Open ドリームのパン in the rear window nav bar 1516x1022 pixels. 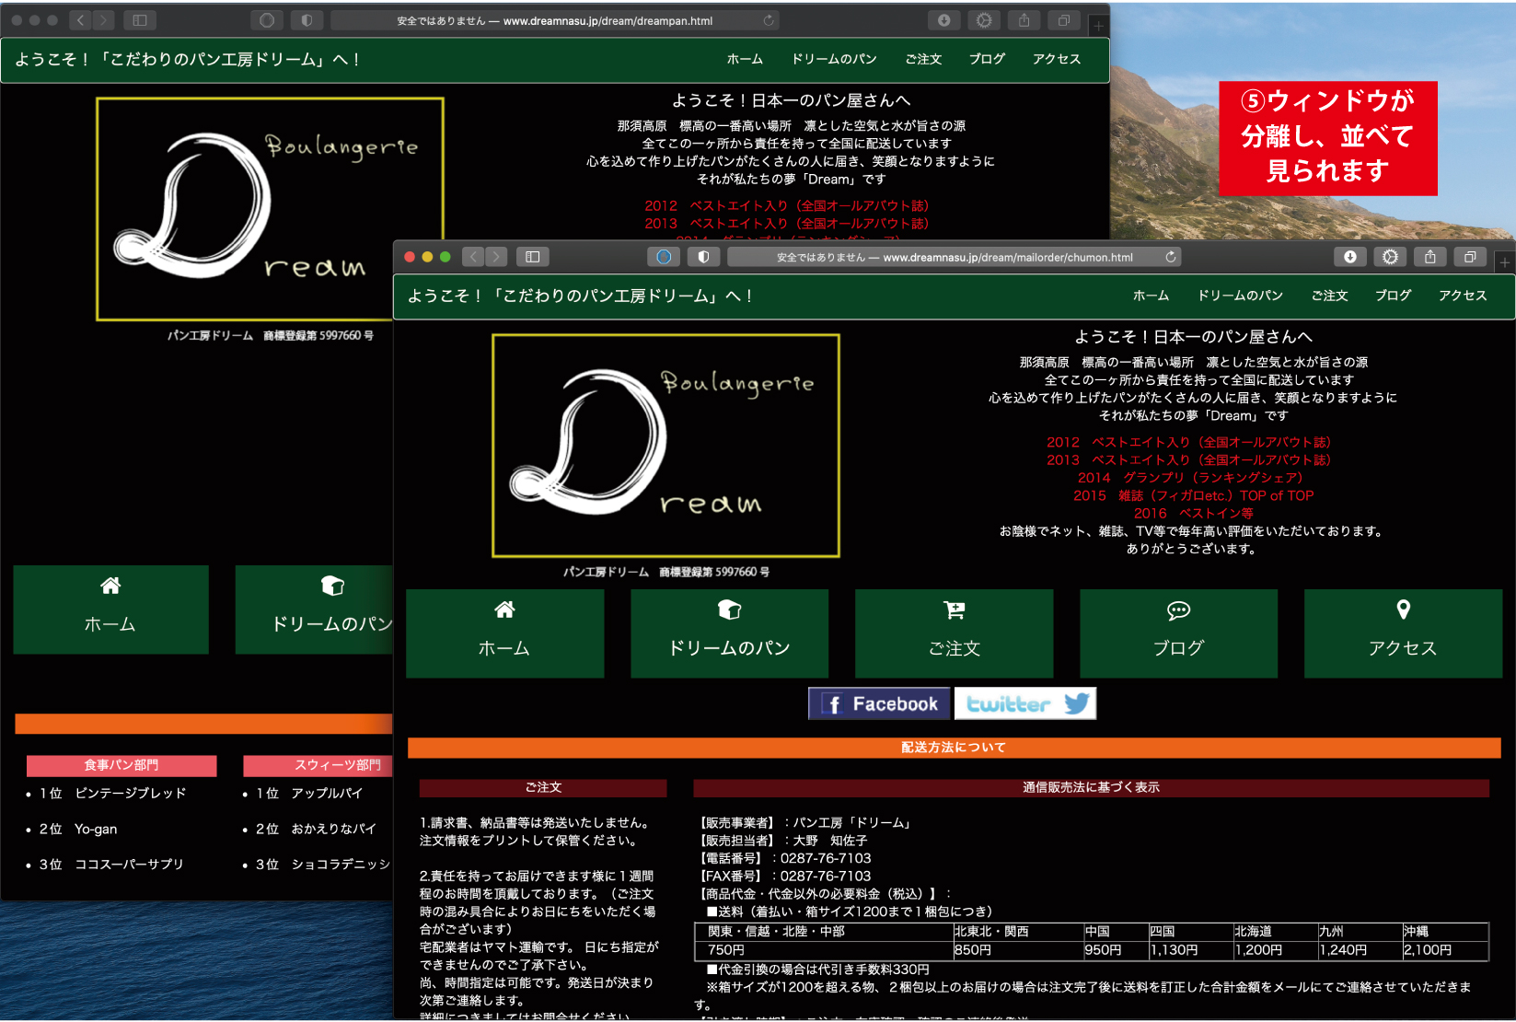tap(834, 59)
